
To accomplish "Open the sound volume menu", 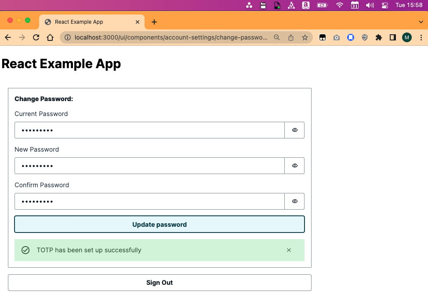I will (370, 5).
